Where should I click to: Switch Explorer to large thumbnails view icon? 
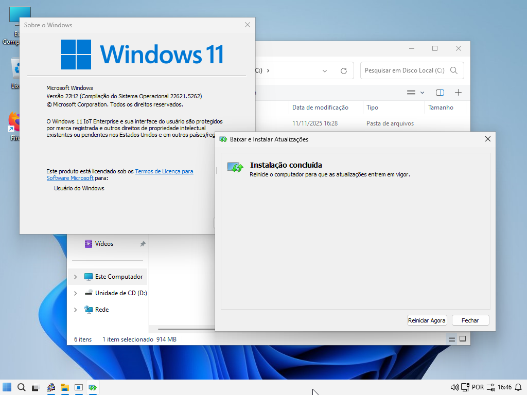463,339
